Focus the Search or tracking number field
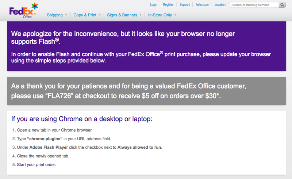Image resolution: width=292 pixels, height=179 pixels. (x=254, y=5)
